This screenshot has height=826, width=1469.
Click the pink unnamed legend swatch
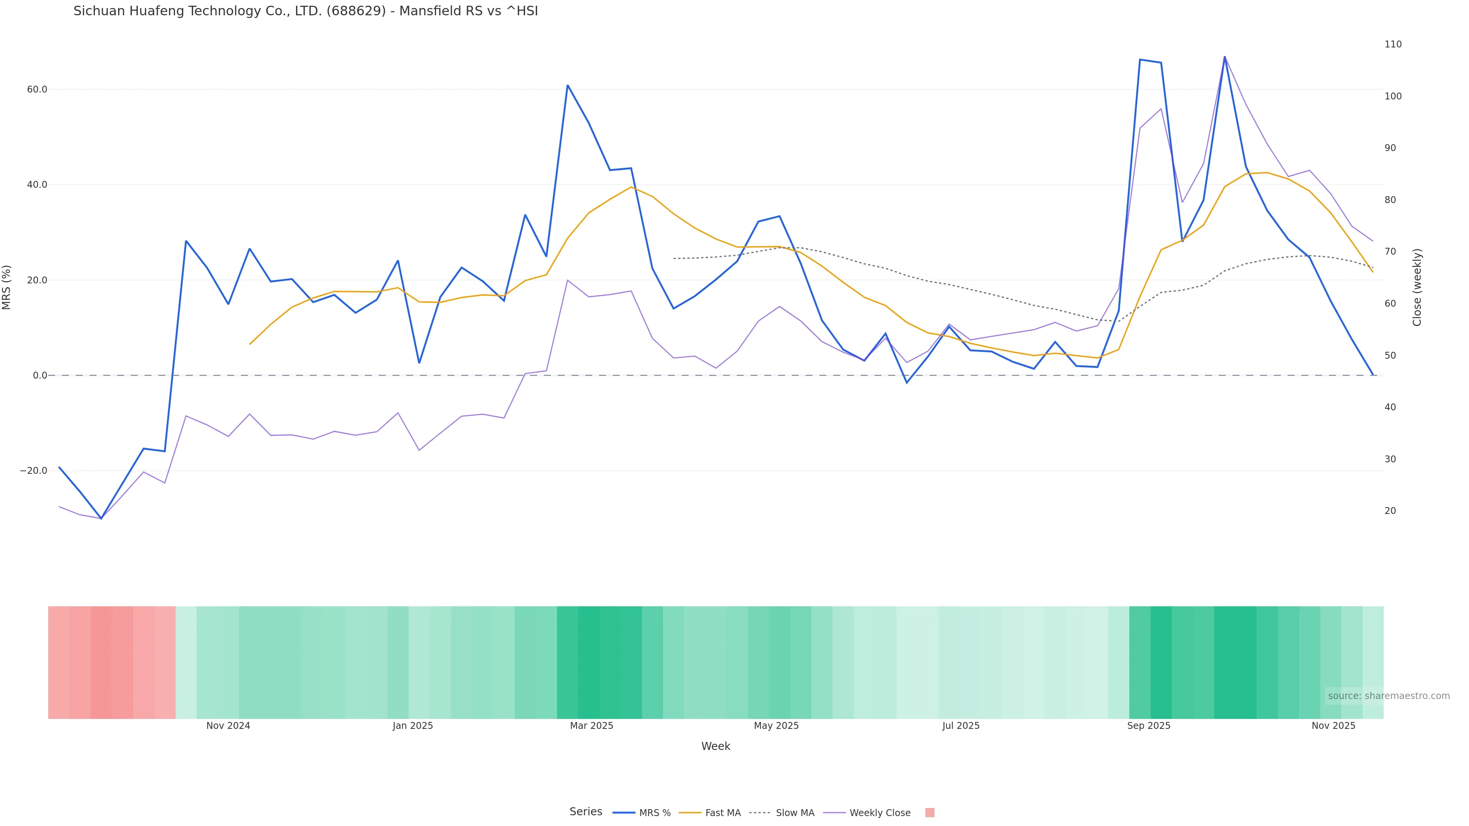(930, 813)
